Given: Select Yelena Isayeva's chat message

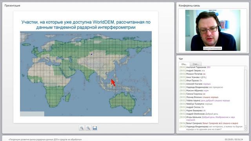Looking at the screenshot, I should click(205, 101).
